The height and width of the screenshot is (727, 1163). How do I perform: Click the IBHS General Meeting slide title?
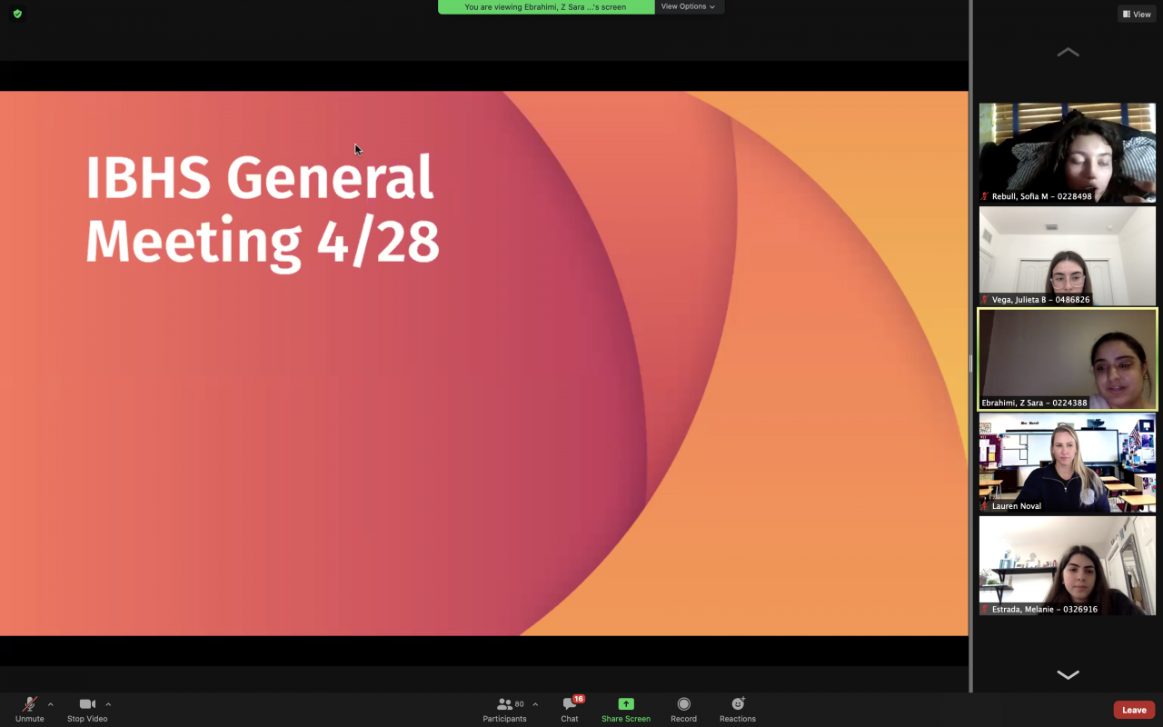tap(263, 210)
